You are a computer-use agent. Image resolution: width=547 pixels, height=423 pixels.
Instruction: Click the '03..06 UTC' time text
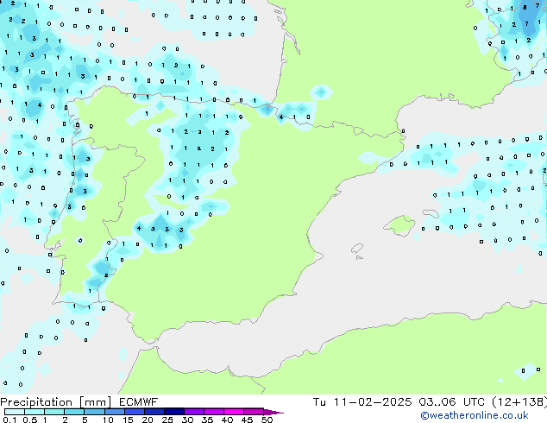(x=451, y=402)
